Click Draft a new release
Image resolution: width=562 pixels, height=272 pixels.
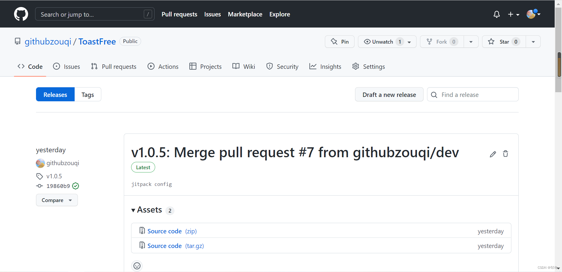[389, 94]
